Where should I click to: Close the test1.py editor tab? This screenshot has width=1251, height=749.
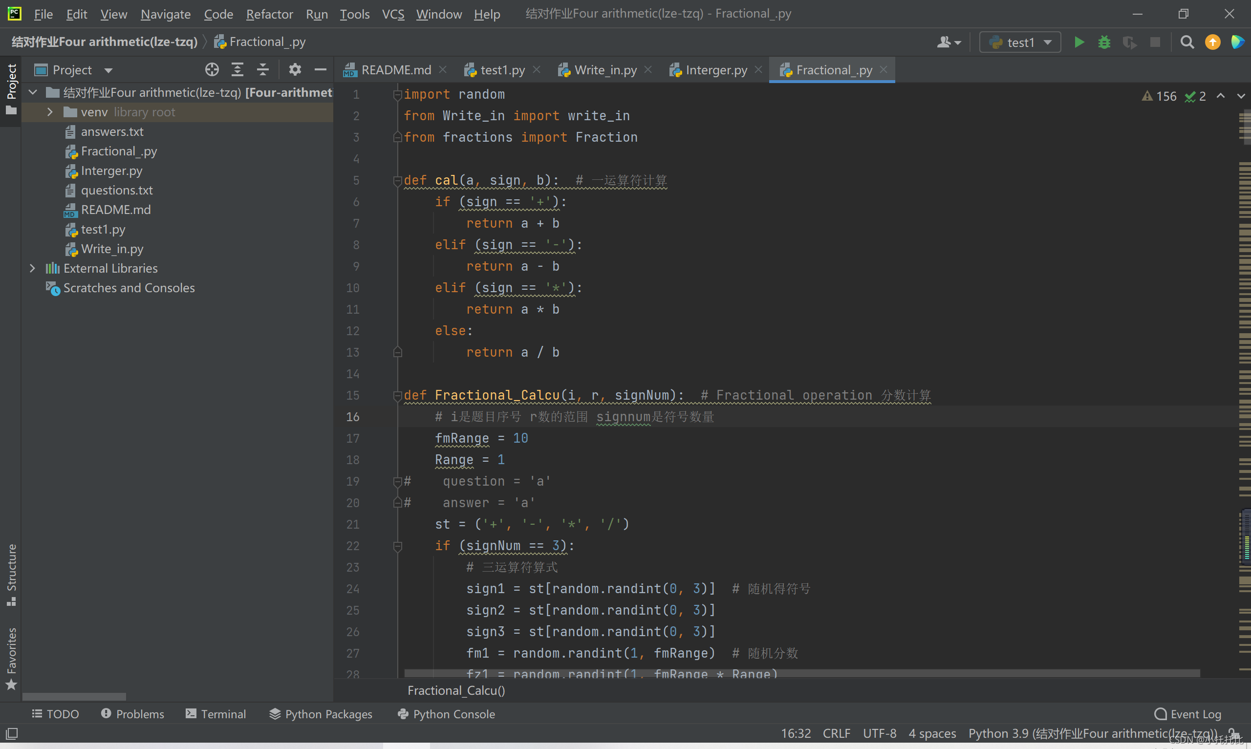537,70
